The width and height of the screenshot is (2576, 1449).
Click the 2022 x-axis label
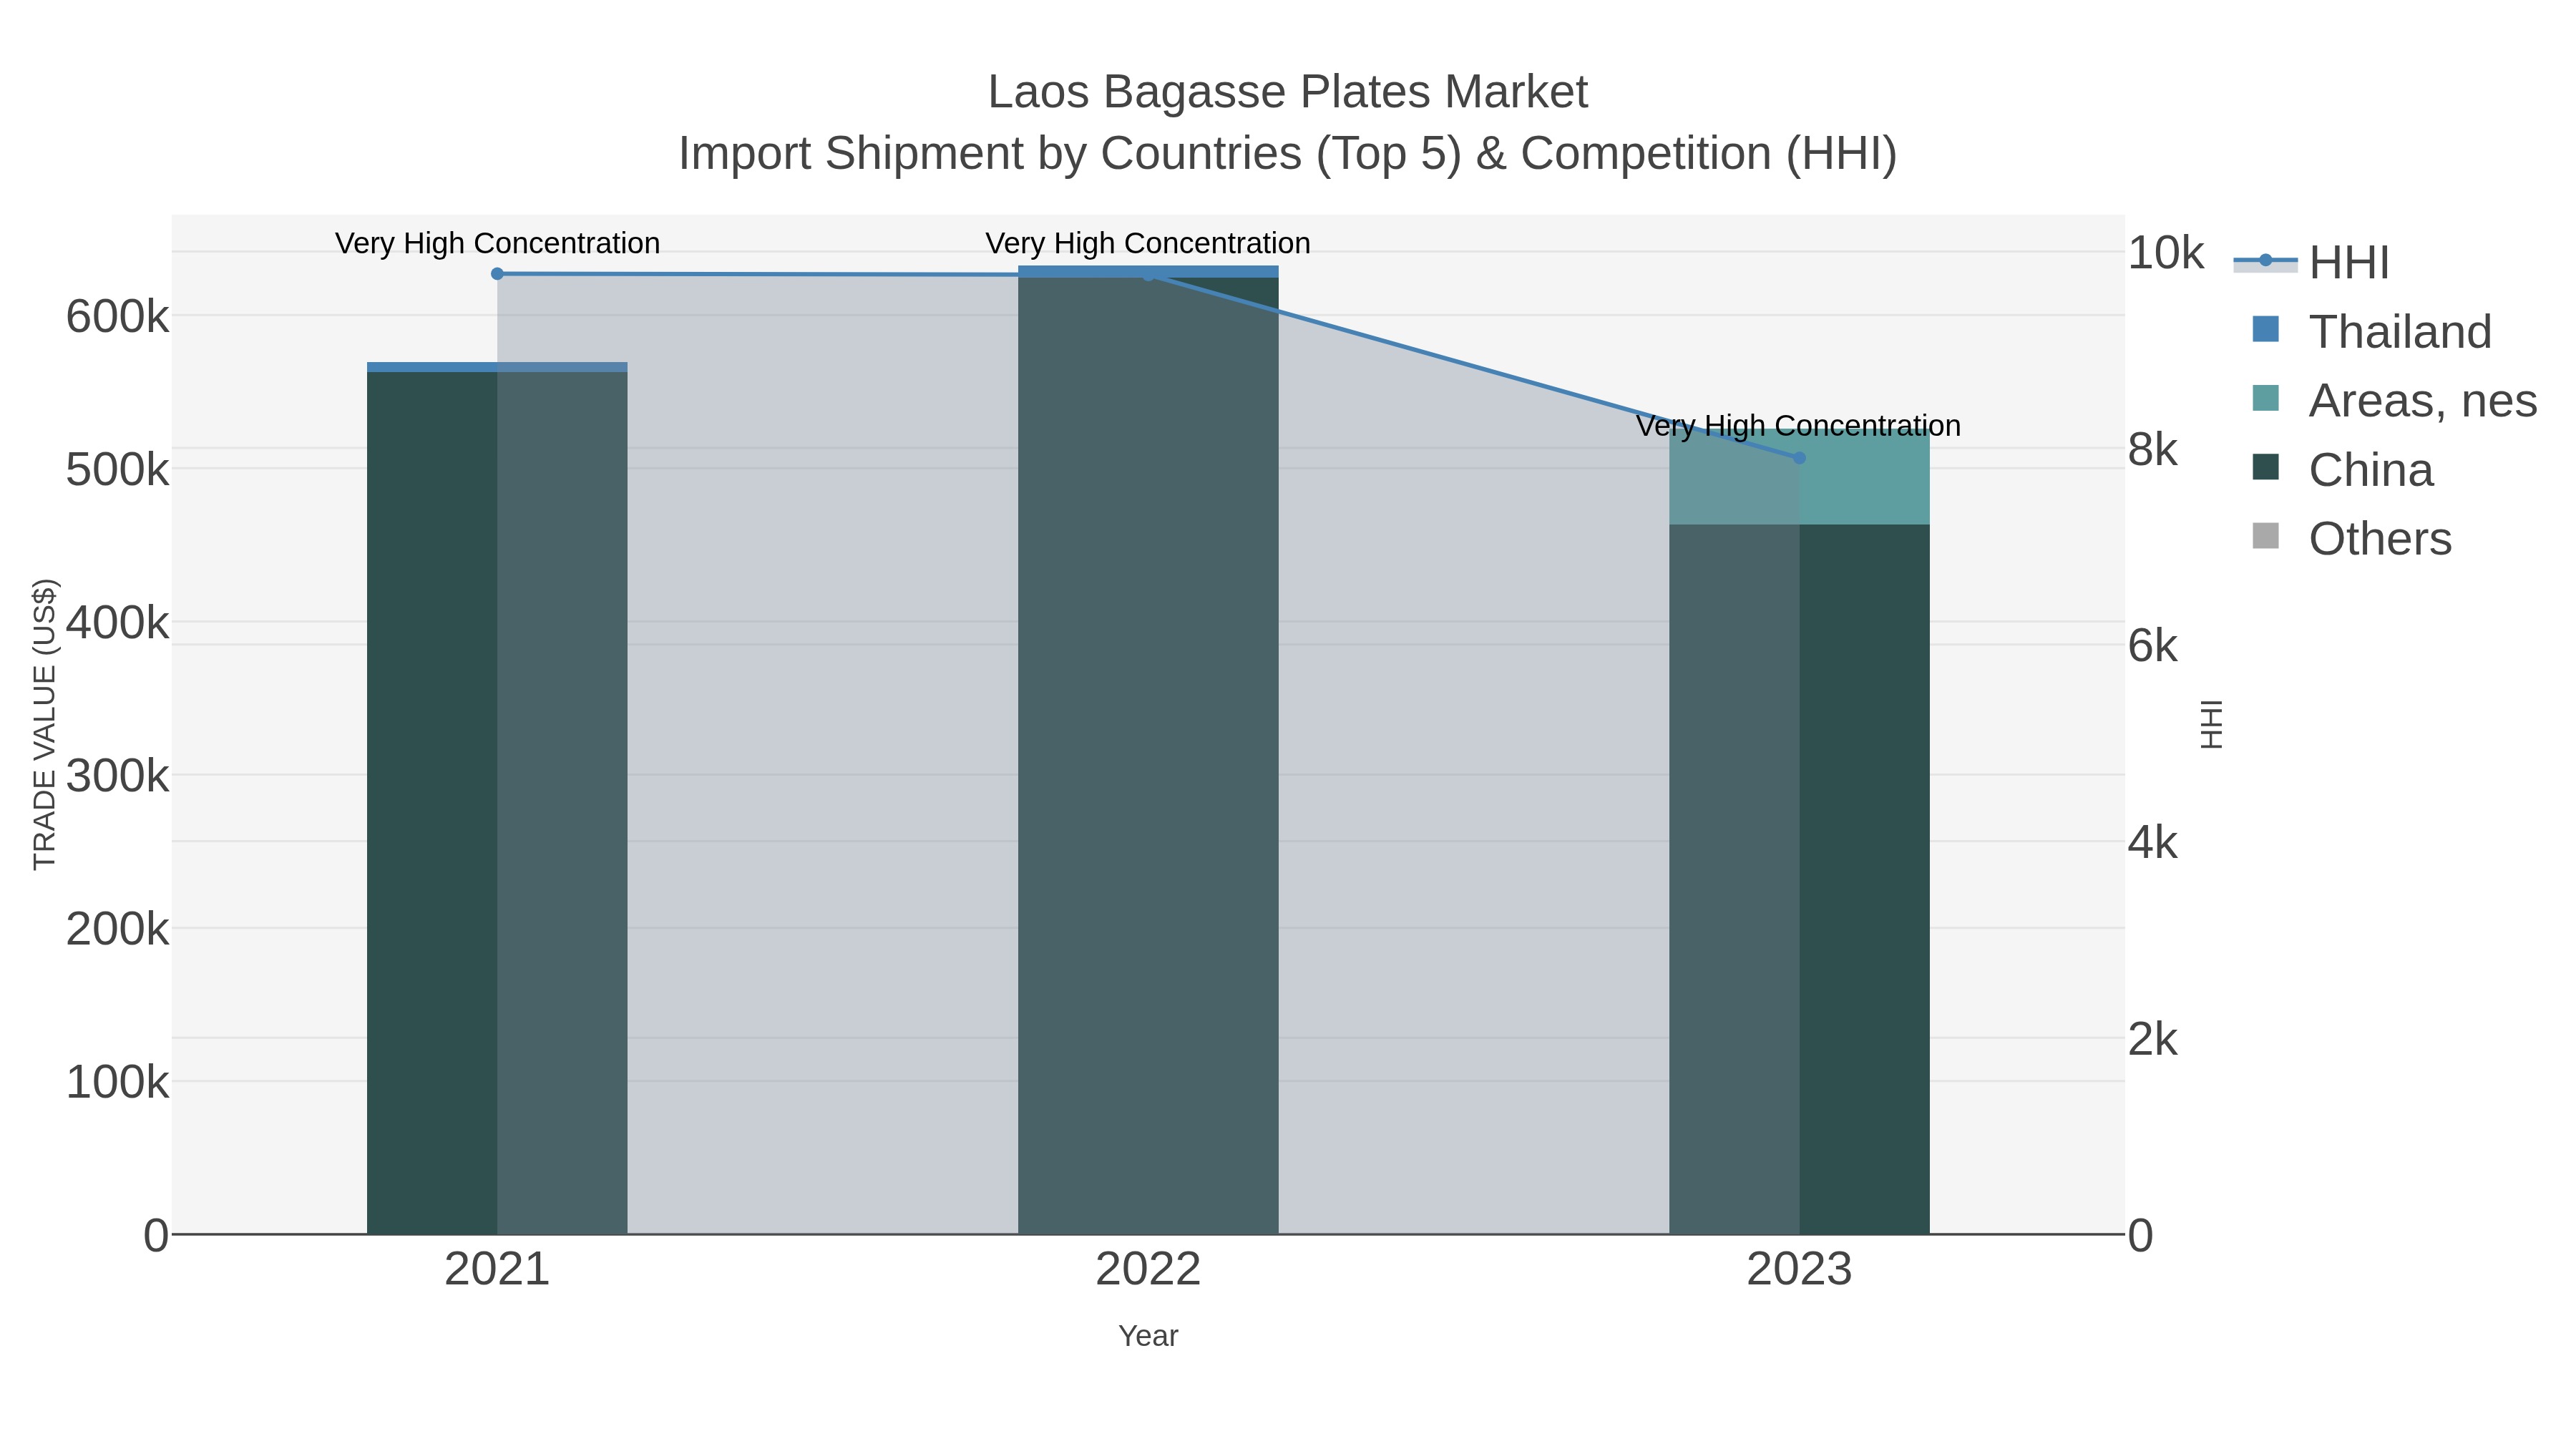1148,1270
